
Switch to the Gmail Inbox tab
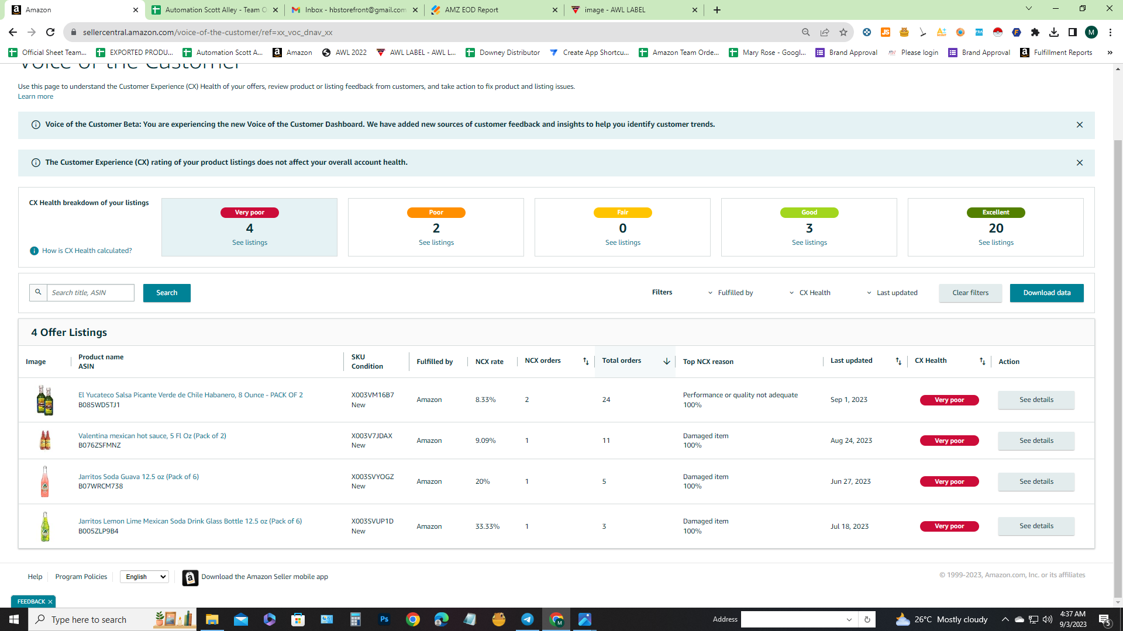(x=355, y=10)
